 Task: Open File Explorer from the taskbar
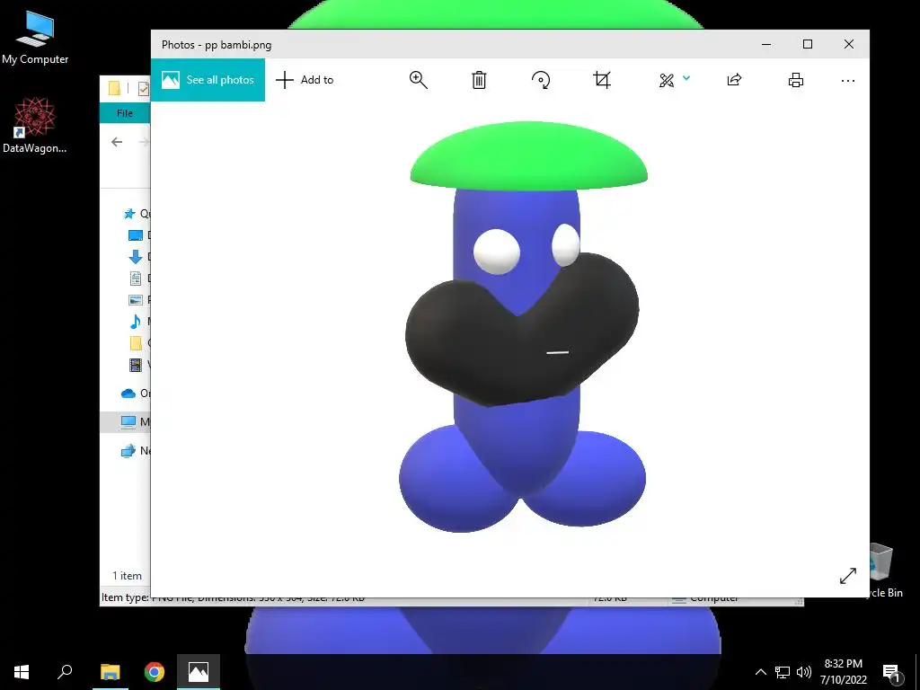(110, 672)
